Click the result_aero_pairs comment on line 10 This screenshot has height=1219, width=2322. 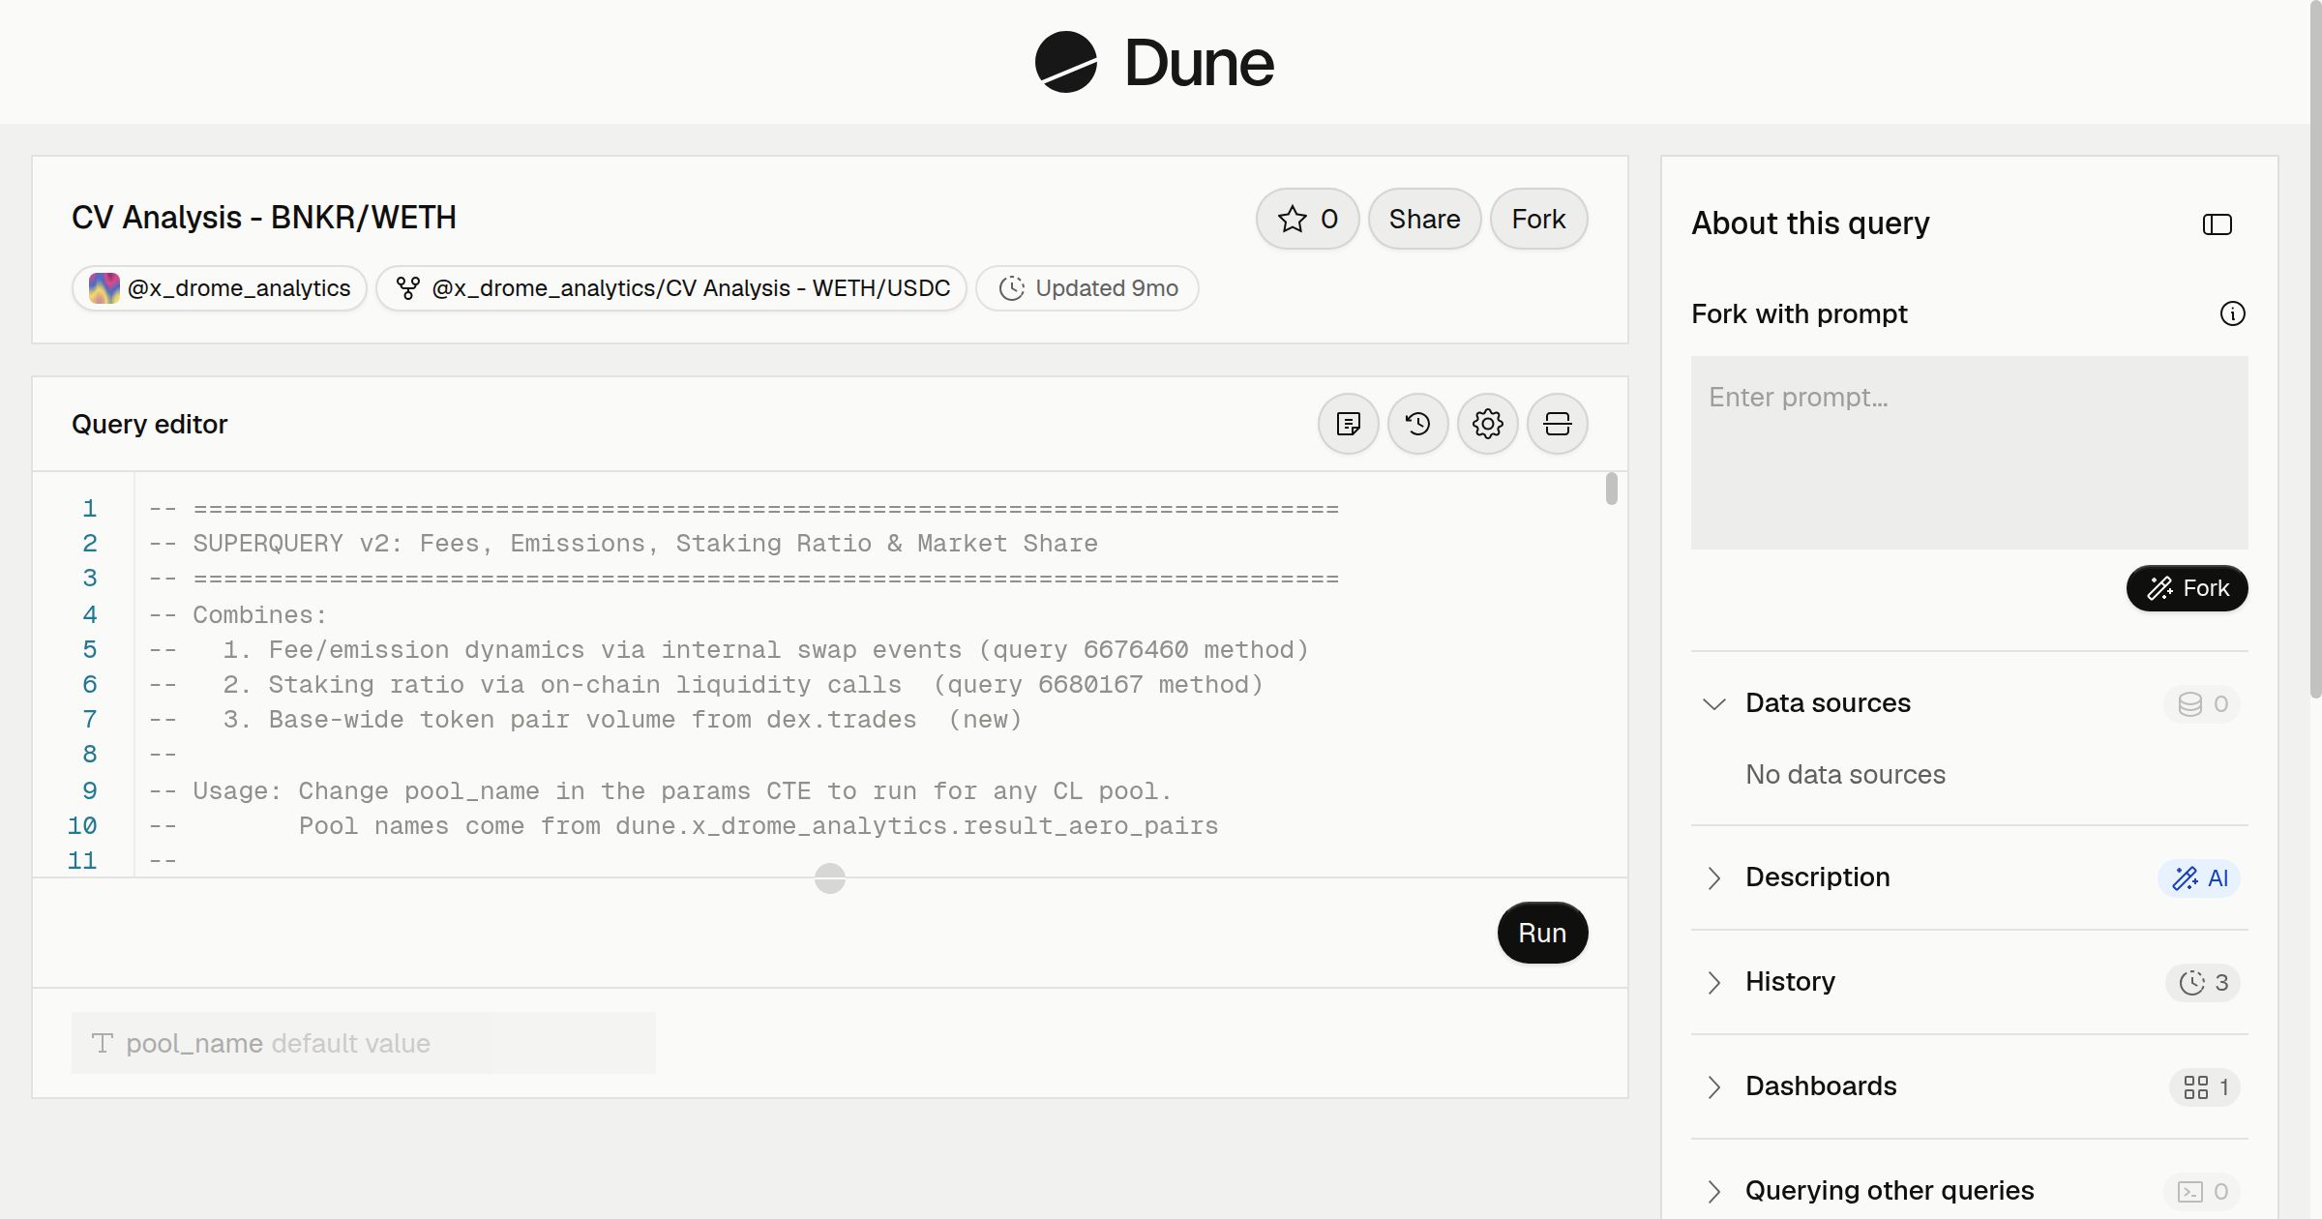pos(683,826)
